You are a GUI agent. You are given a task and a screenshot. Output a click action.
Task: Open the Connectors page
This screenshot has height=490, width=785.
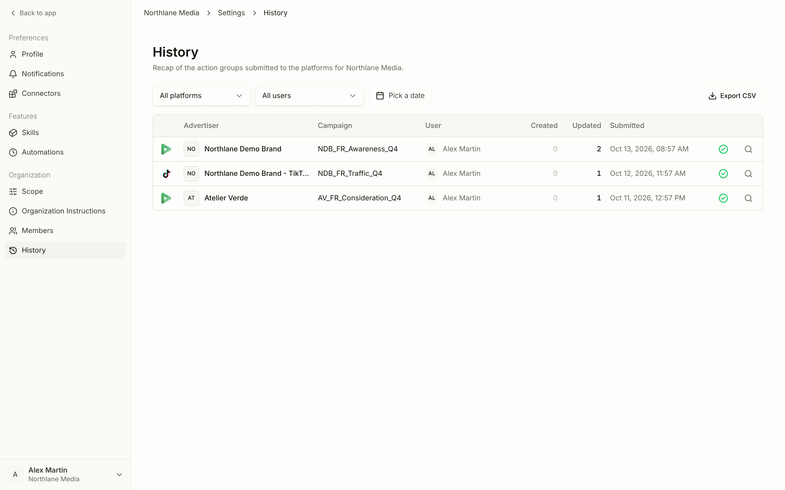(65, 93)
